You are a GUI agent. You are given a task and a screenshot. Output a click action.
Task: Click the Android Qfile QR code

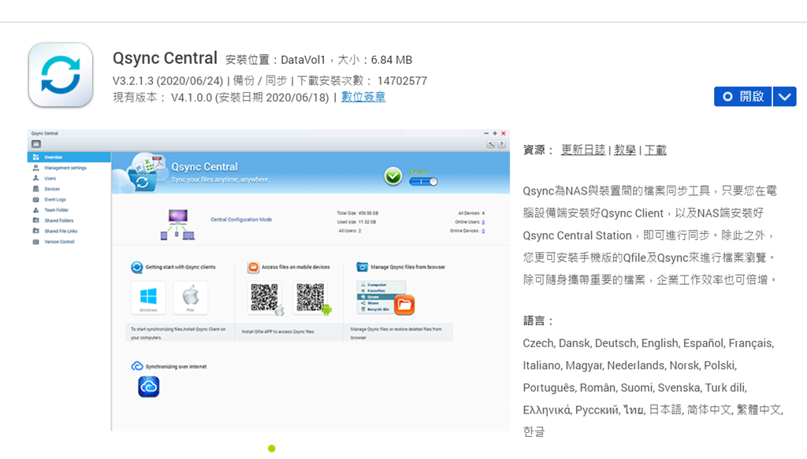(310, 298)
